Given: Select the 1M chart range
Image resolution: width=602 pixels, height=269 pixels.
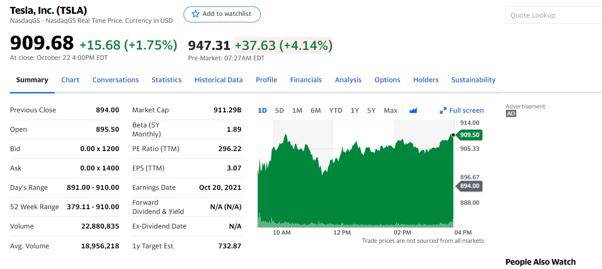Looking at the screenshot, I should [x=297, y=111].
